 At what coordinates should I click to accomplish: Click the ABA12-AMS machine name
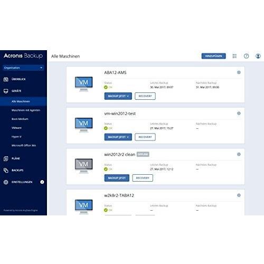pos(115,72)
